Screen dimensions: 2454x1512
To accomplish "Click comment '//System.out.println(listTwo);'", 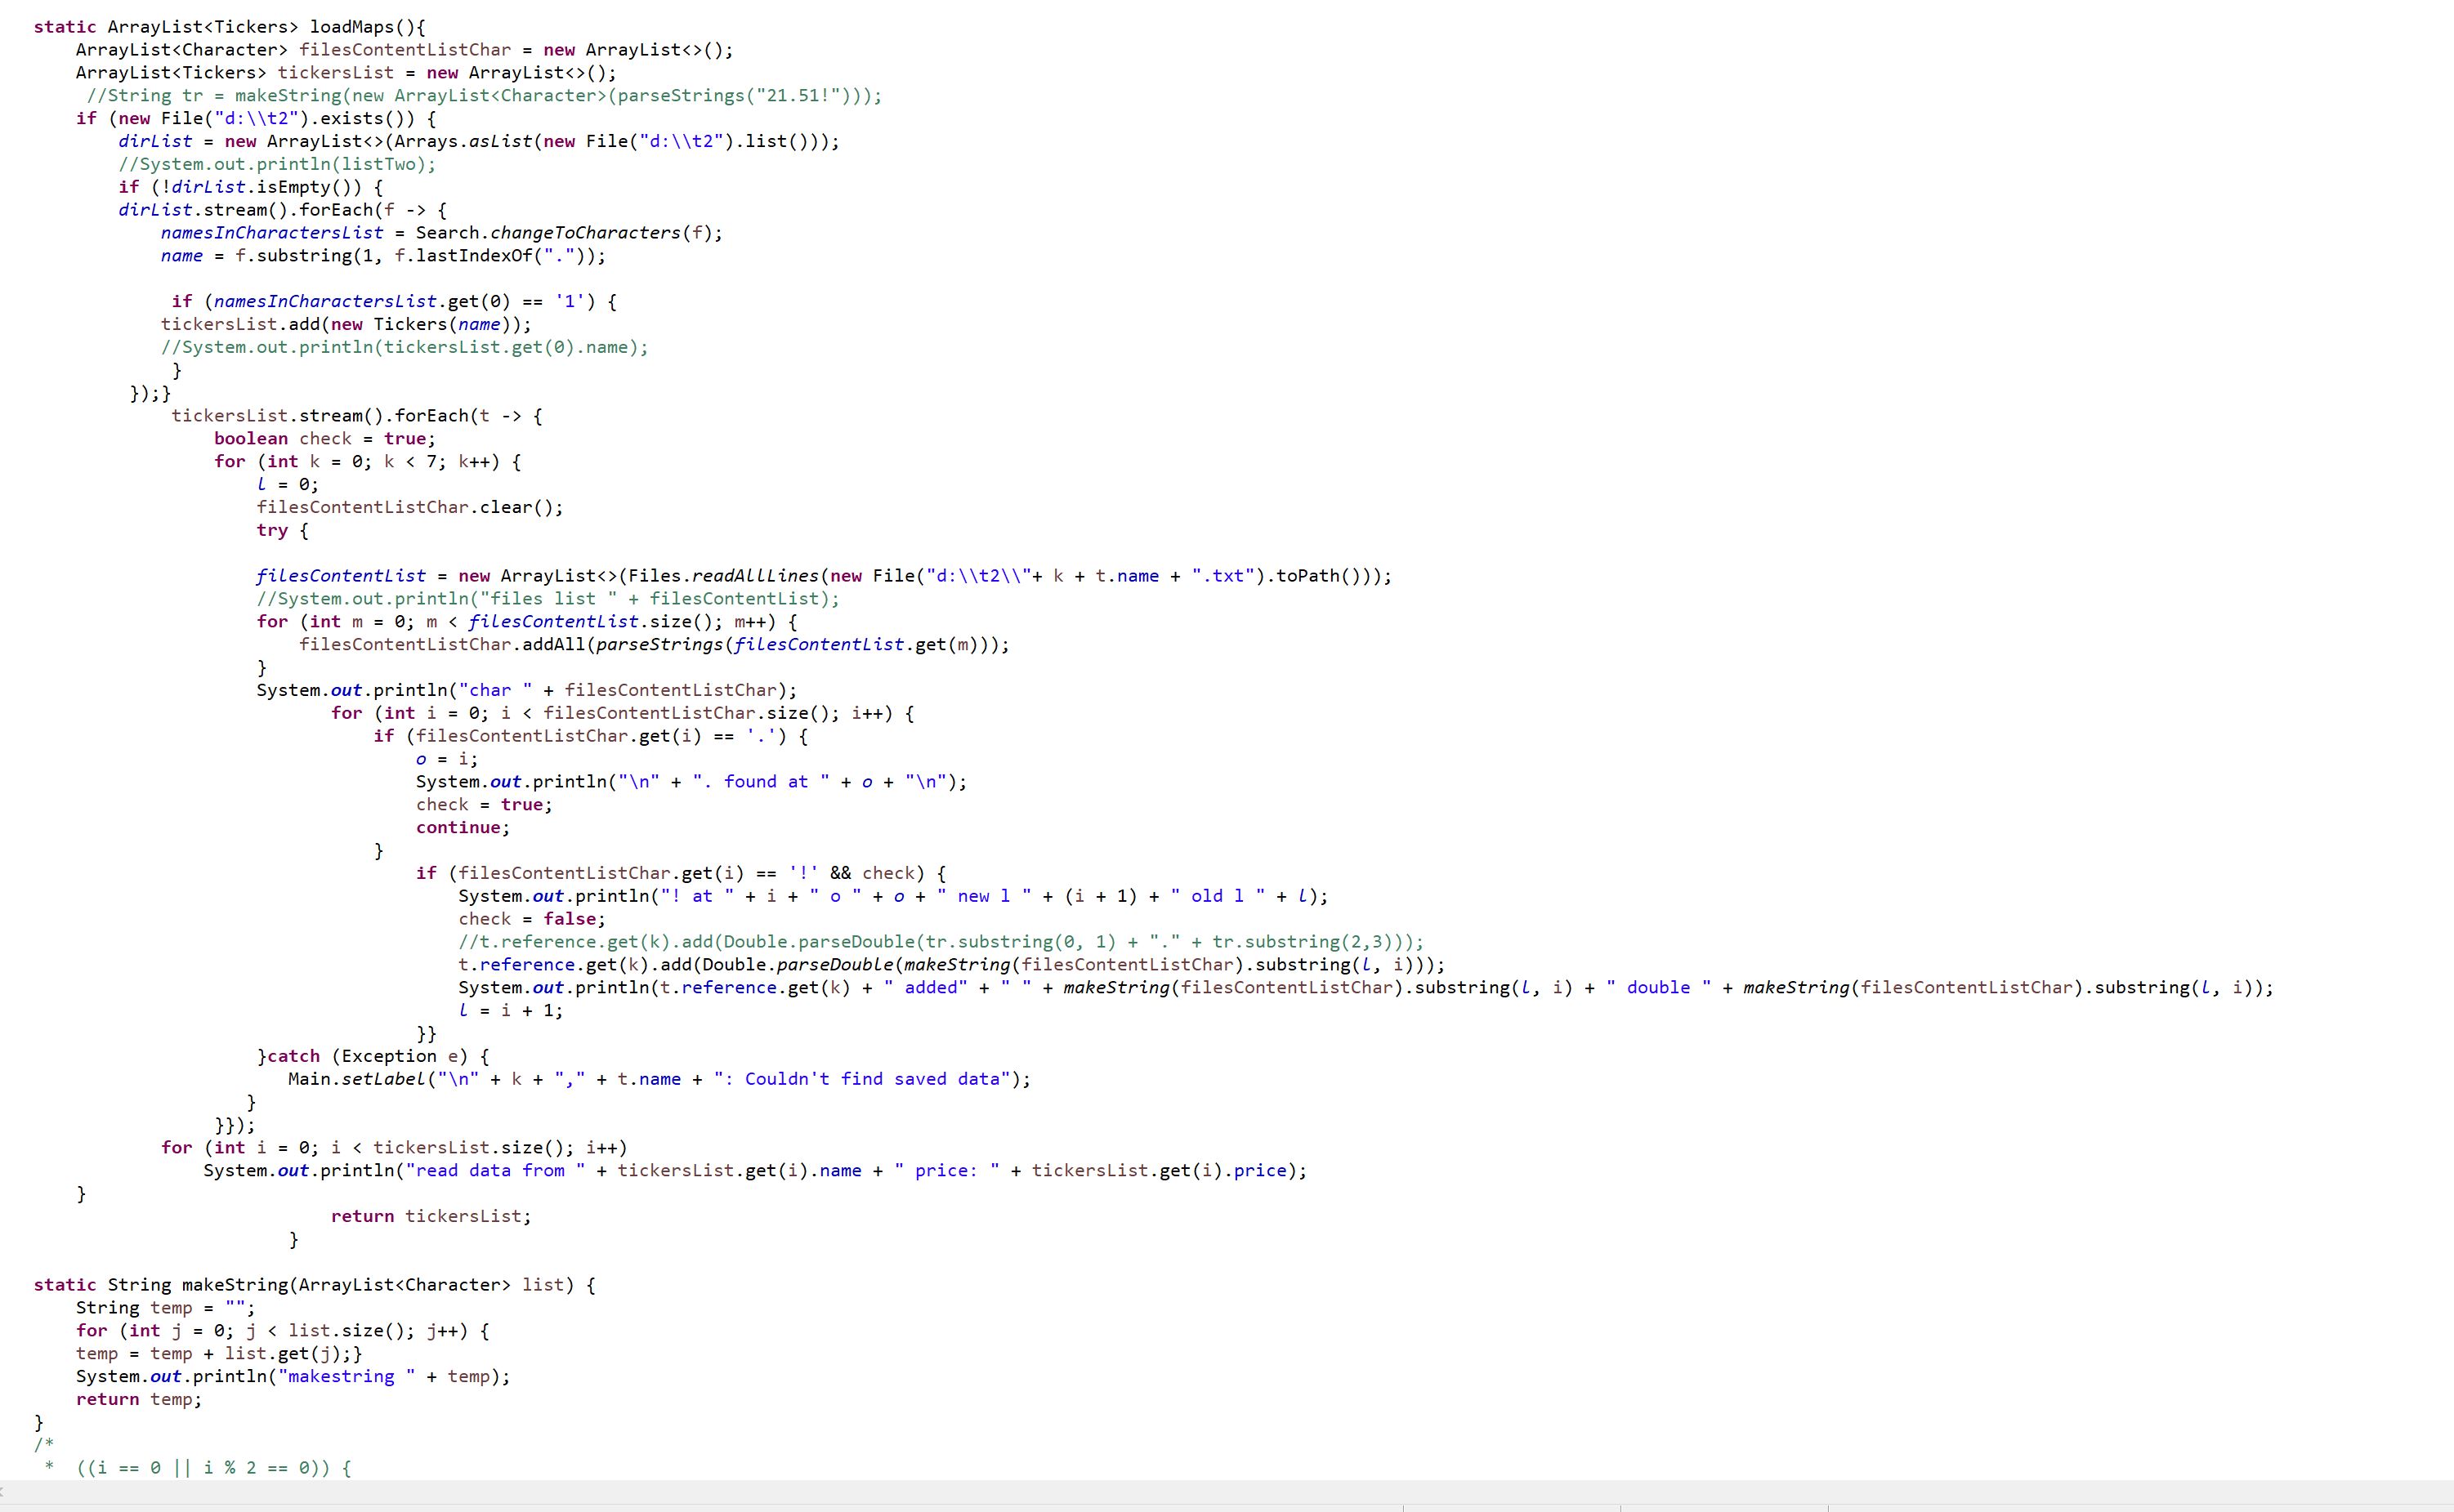I will (277, 164).
